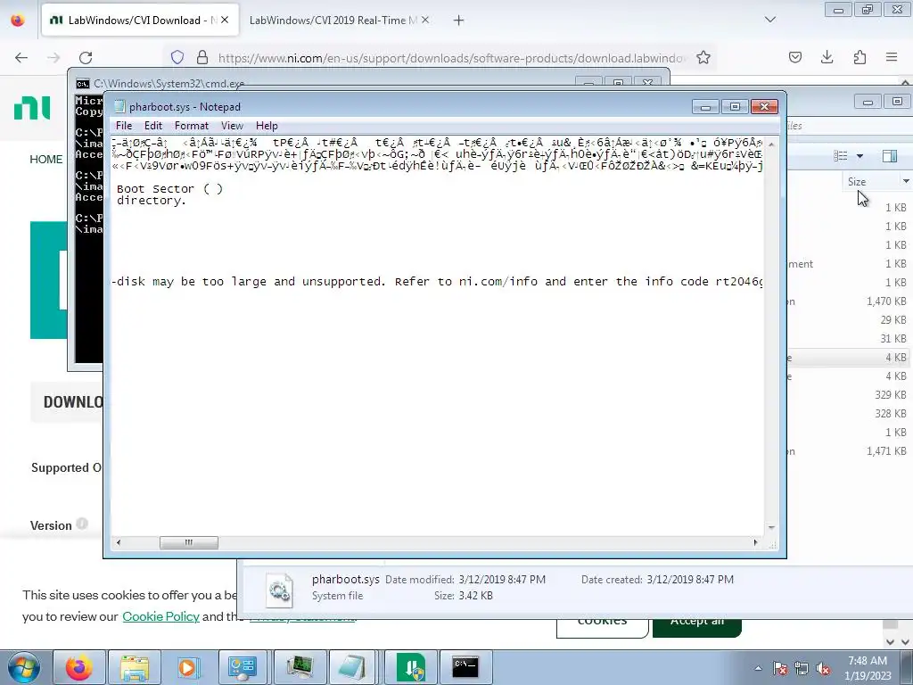Open the control panel taskbar icon
This screenshot has width=913, height=685.
[243, 667]
